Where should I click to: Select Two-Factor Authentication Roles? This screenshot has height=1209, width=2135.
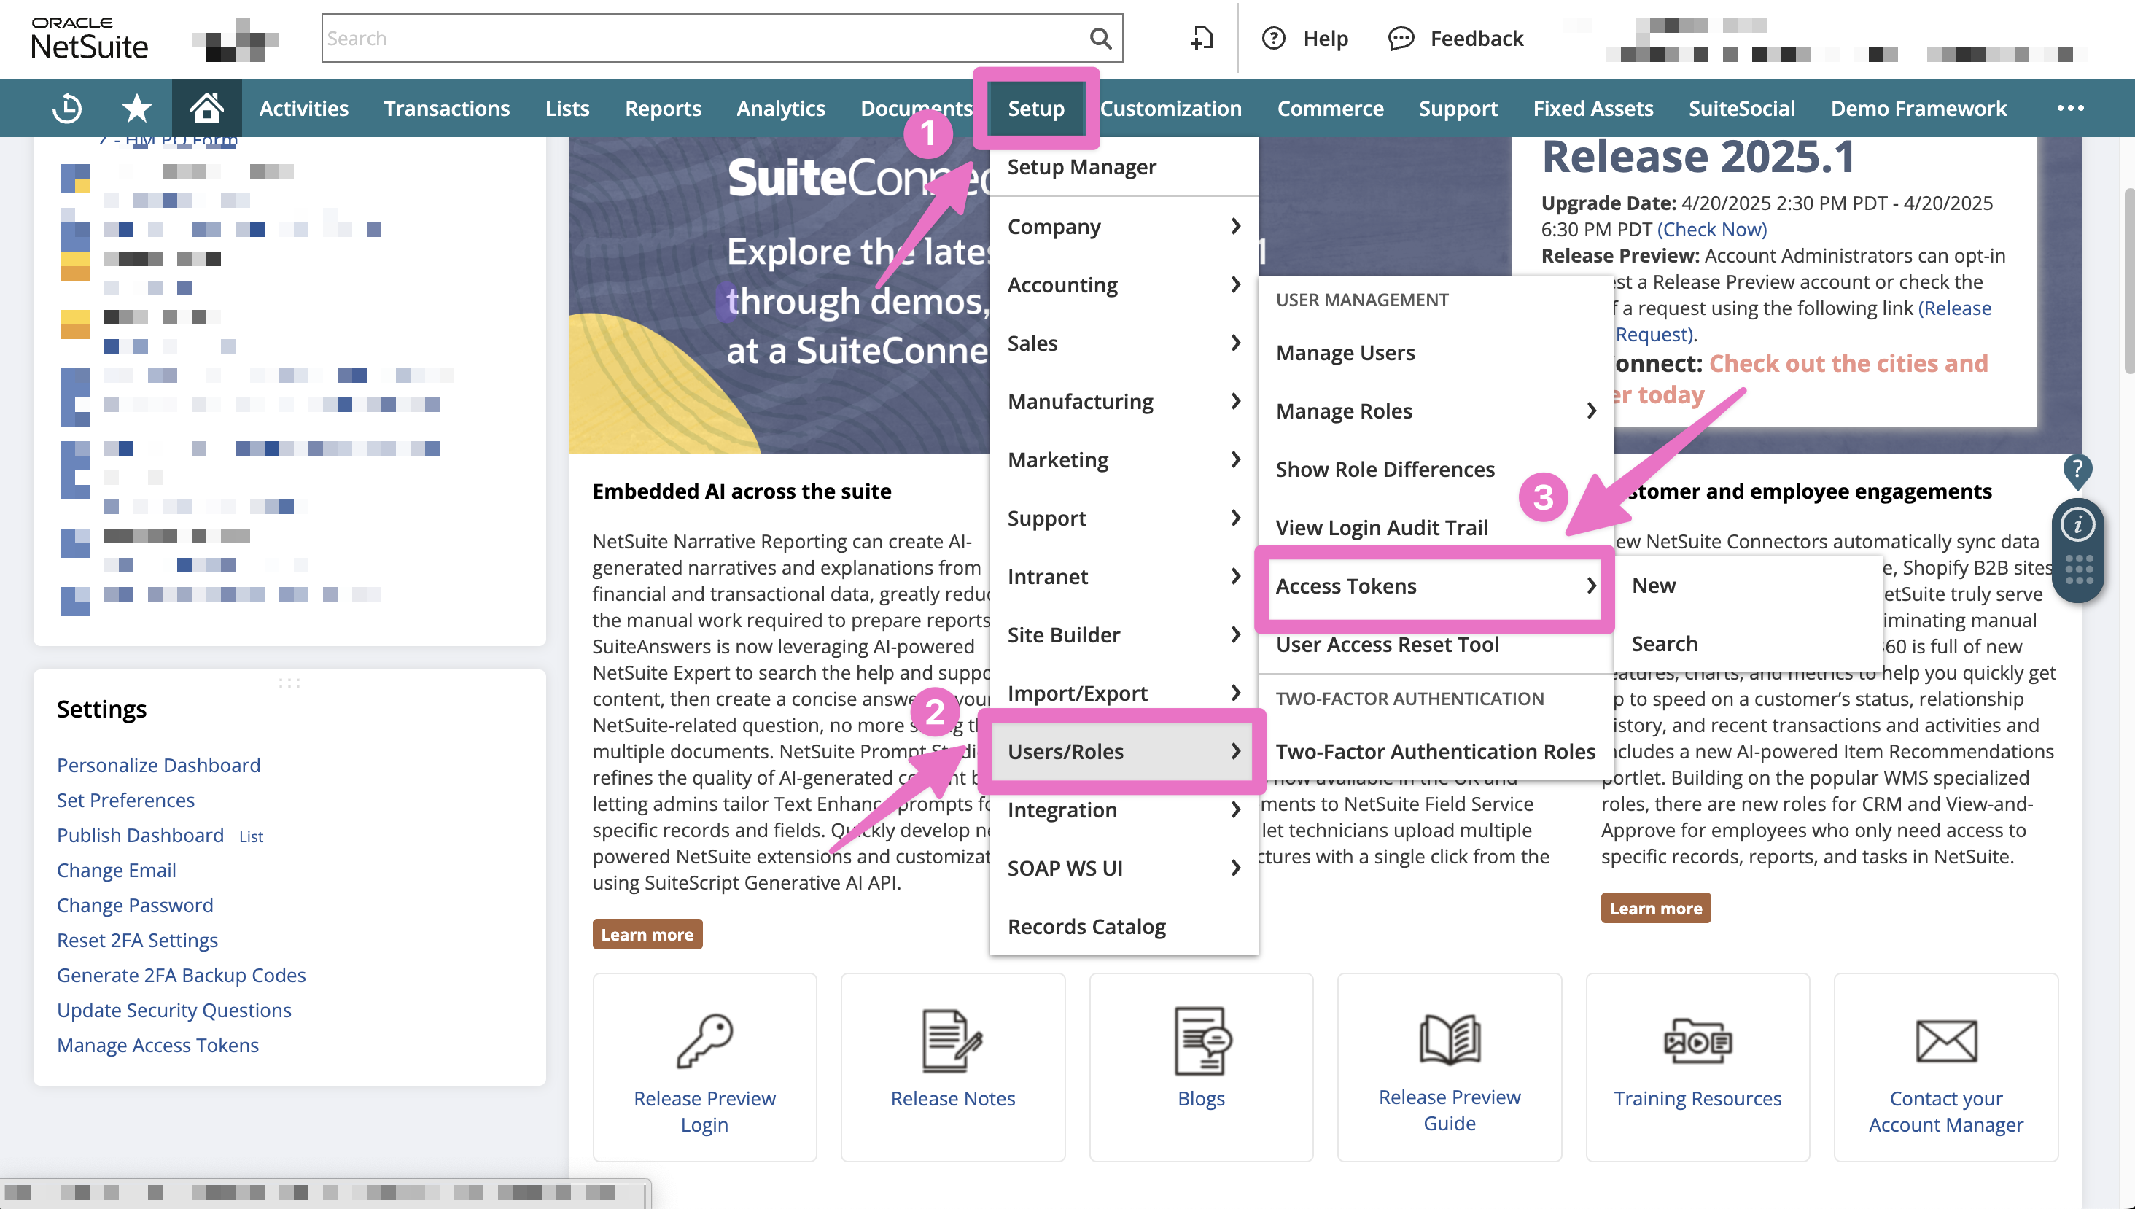pos(1435,752)
